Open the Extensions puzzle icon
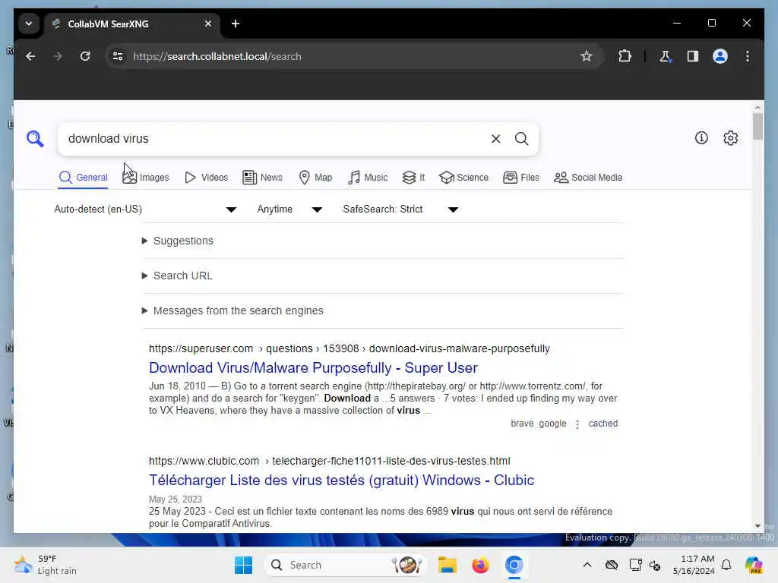Viewport: 778px width, 583px height. coord(625,56)
